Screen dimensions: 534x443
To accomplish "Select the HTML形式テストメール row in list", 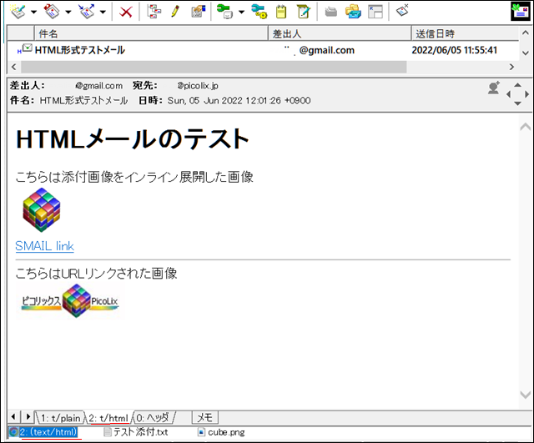I will (x=263, y=50).
